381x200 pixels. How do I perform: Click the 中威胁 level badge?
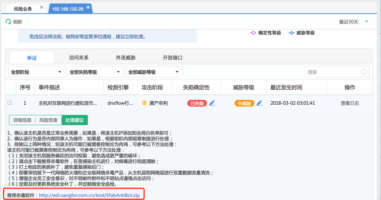(x=244, y=103)
